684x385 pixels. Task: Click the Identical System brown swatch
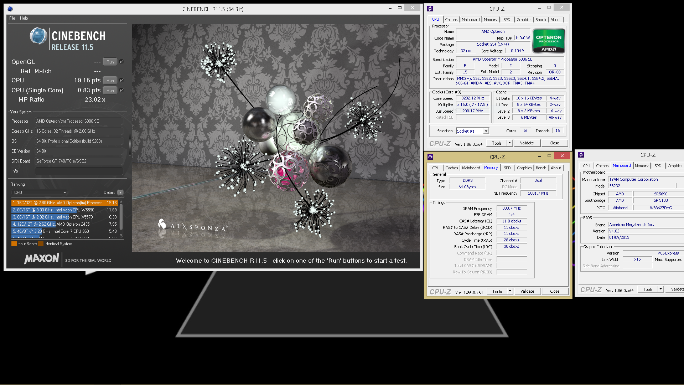pyautogui.click(x=41, y=244)
